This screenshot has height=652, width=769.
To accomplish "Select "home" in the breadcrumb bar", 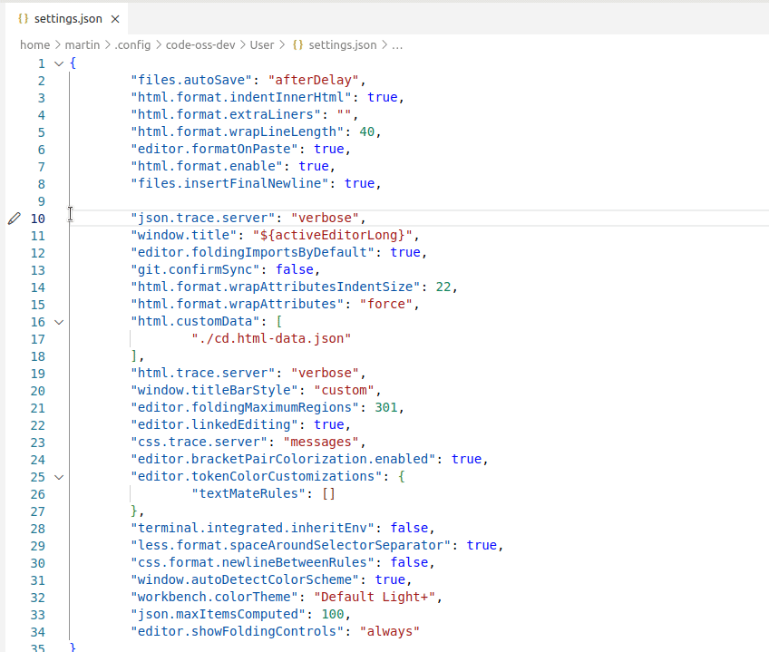I will point(34,44).
